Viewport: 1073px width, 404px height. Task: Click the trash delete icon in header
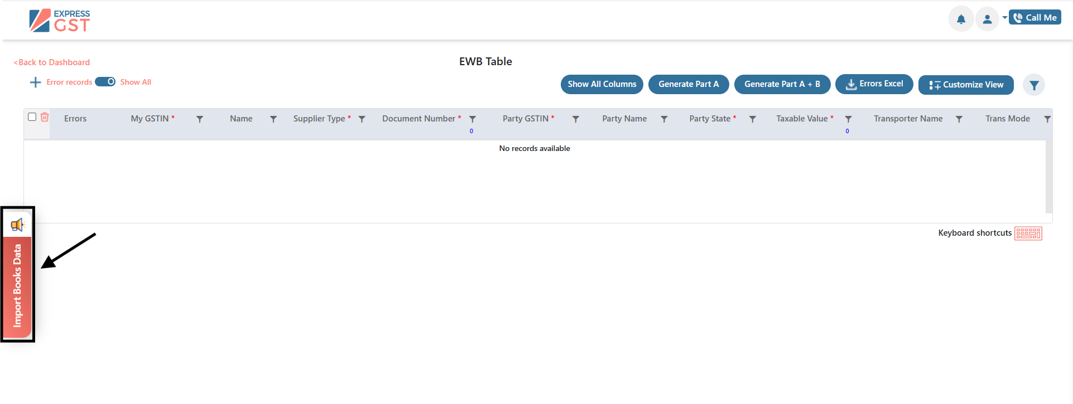coord(45,117)
